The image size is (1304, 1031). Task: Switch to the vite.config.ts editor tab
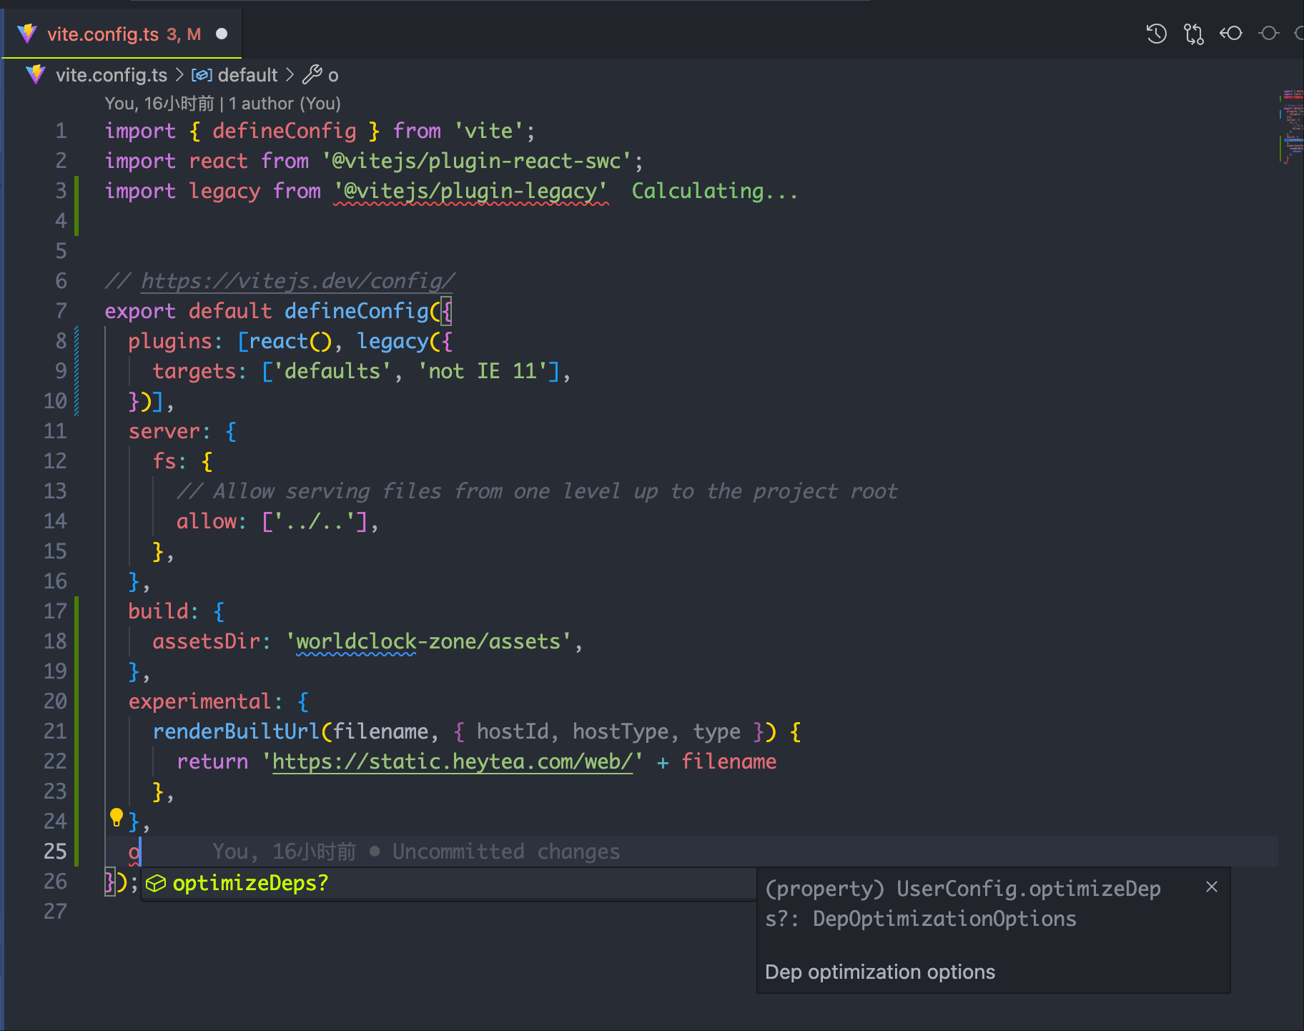pyautogui.click(x=122, y=34)
